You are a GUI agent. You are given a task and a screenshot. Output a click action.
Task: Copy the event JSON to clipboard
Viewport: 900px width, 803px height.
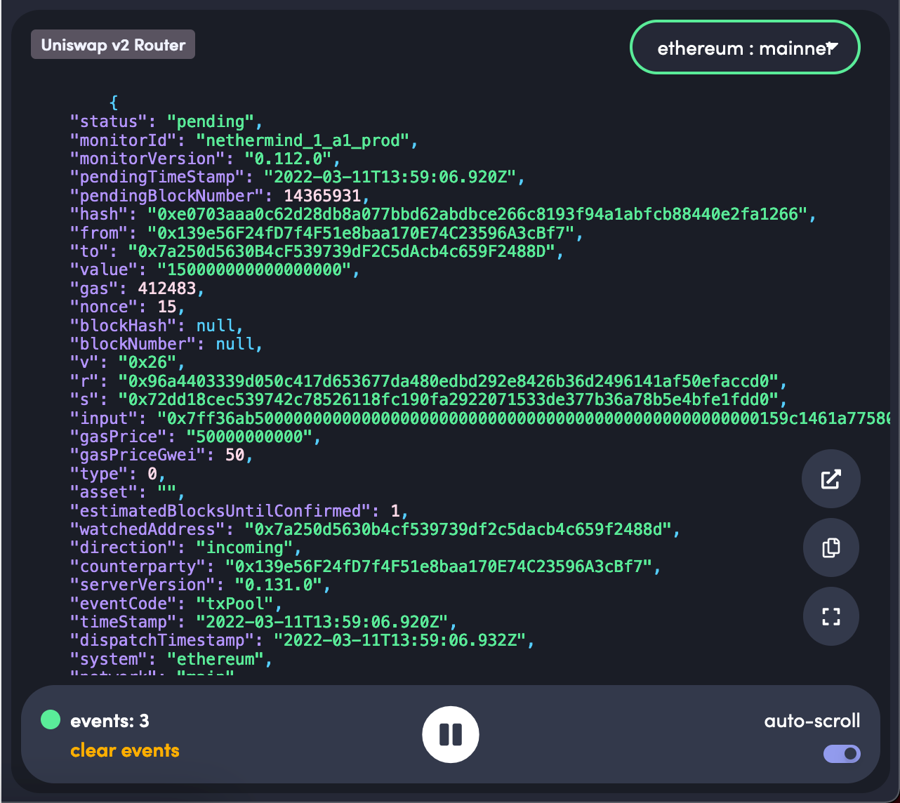pyautogui.click(x=830, y=547)
